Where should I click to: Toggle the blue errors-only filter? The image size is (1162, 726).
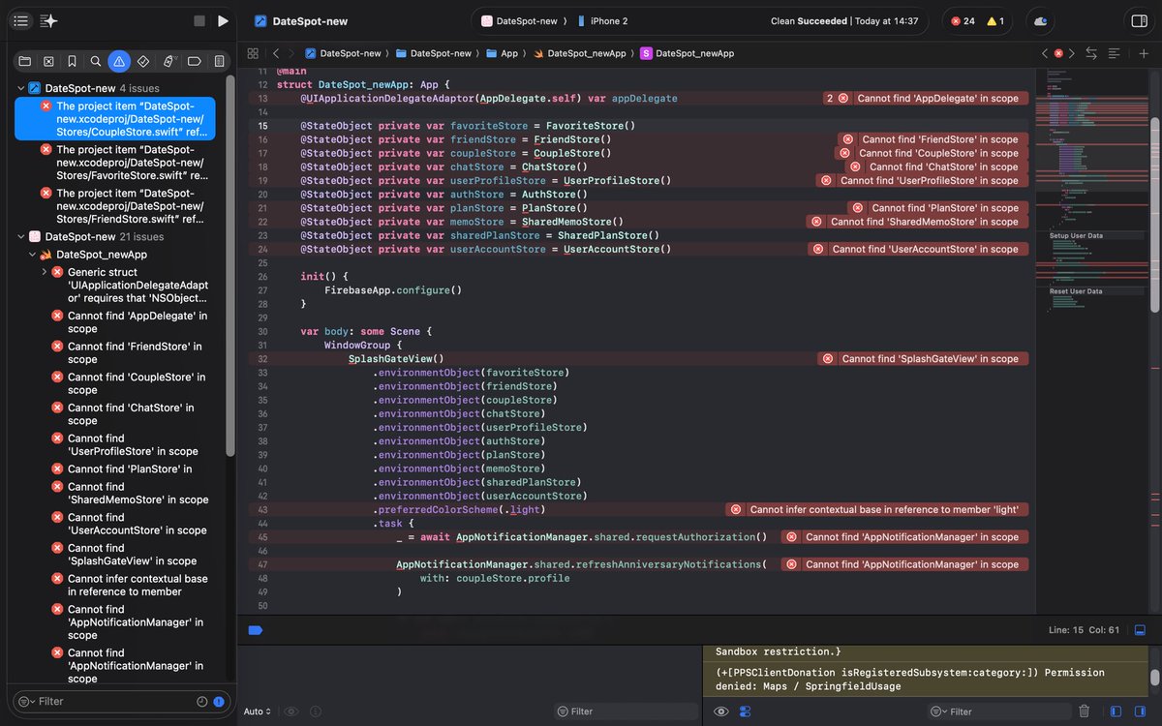click(219, 702)
